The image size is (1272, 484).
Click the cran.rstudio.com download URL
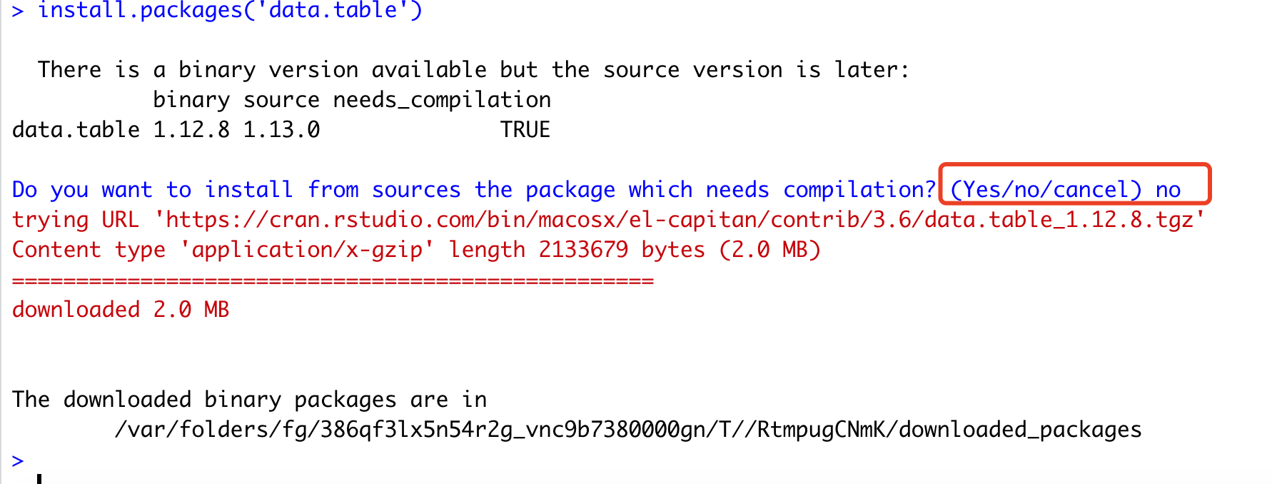(679, 219)
